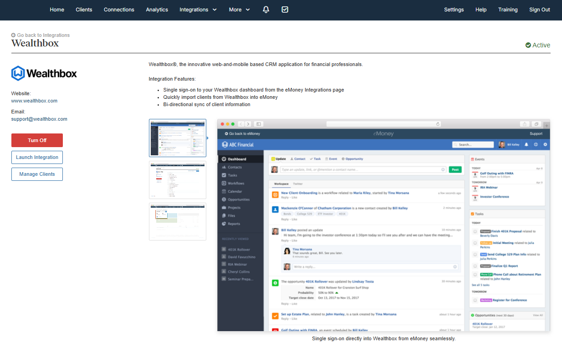Check off the Send College 529 Plan Info task
Image resolution: width=562 pixels, height=353 pixels.
[x=475, y=255]
